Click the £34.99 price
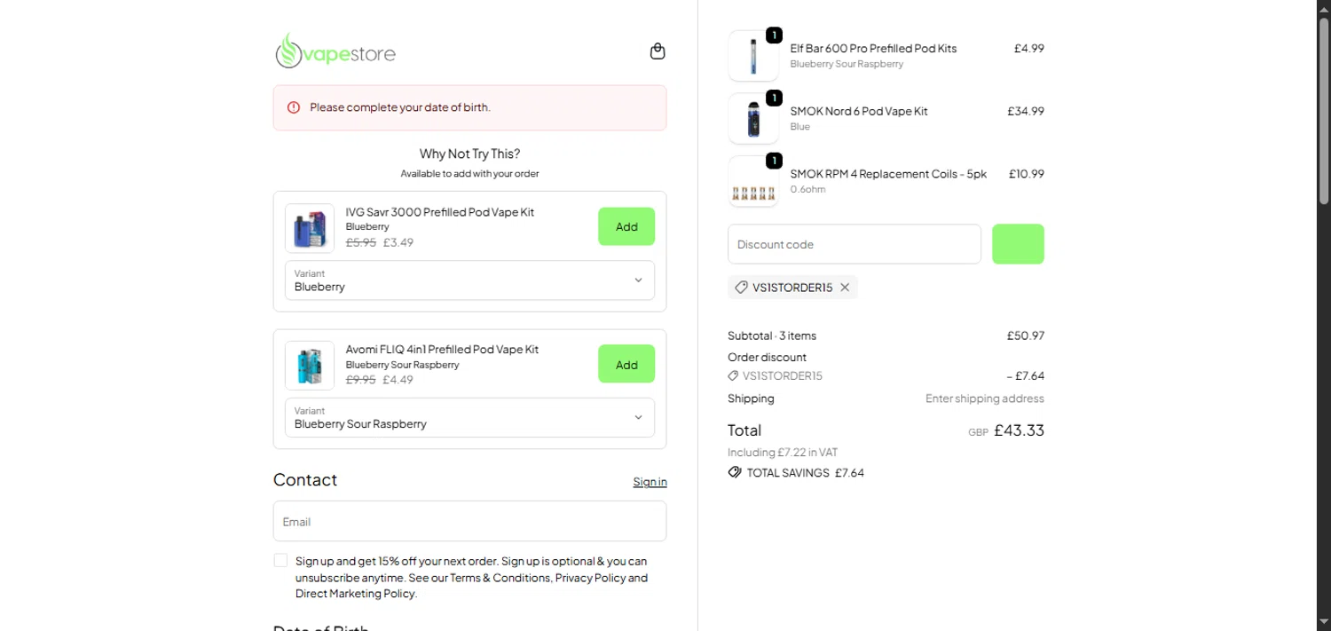 pos(1026,111)
